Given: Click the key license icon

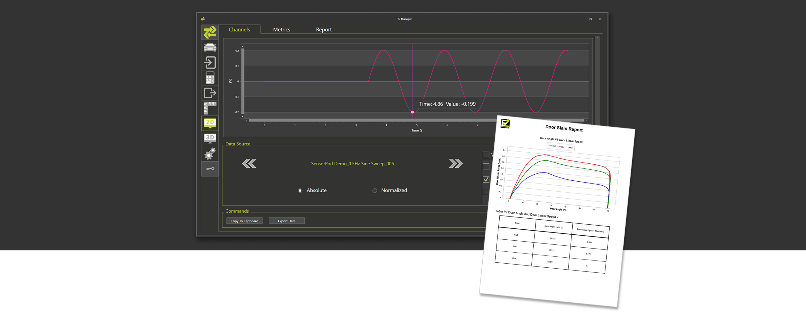Looking at the screenshot, I should click(x=210, y=169).
